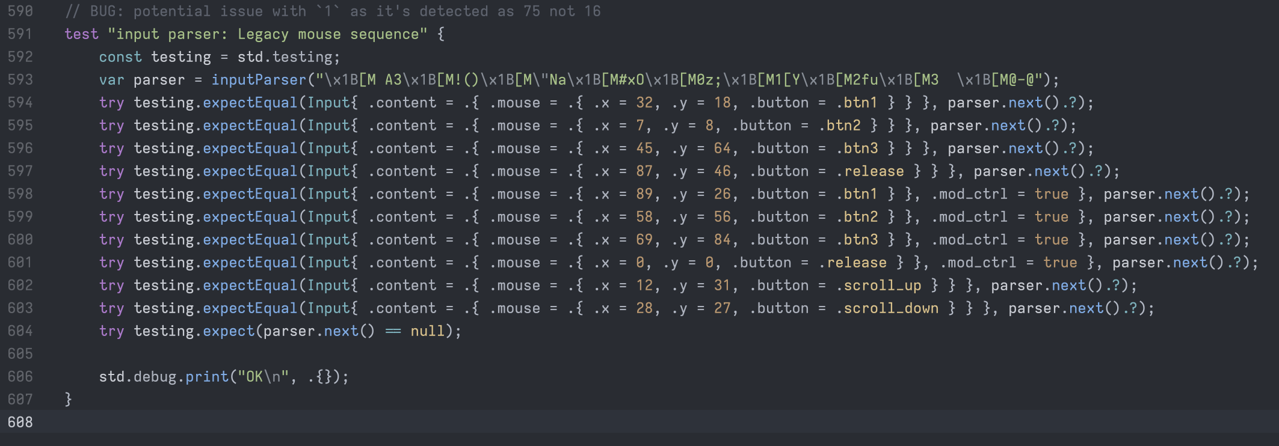Click the BUG comment on line 590
The height and width of the screenshot is (446, 1279).
pyautogui.click(x=333, y=11)
